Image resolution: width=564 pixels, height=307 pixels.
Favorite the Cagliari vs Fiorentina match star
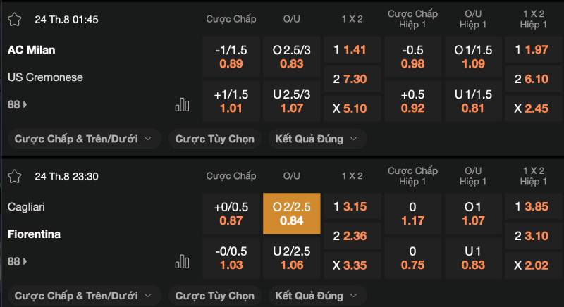15,178
